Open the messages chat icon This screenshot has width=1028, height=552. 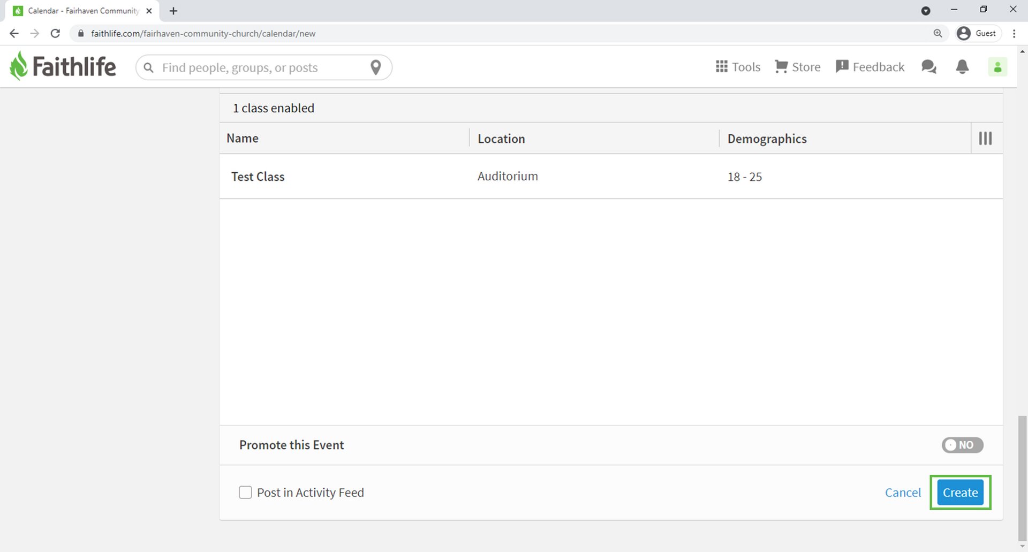[x=929, y=67]
